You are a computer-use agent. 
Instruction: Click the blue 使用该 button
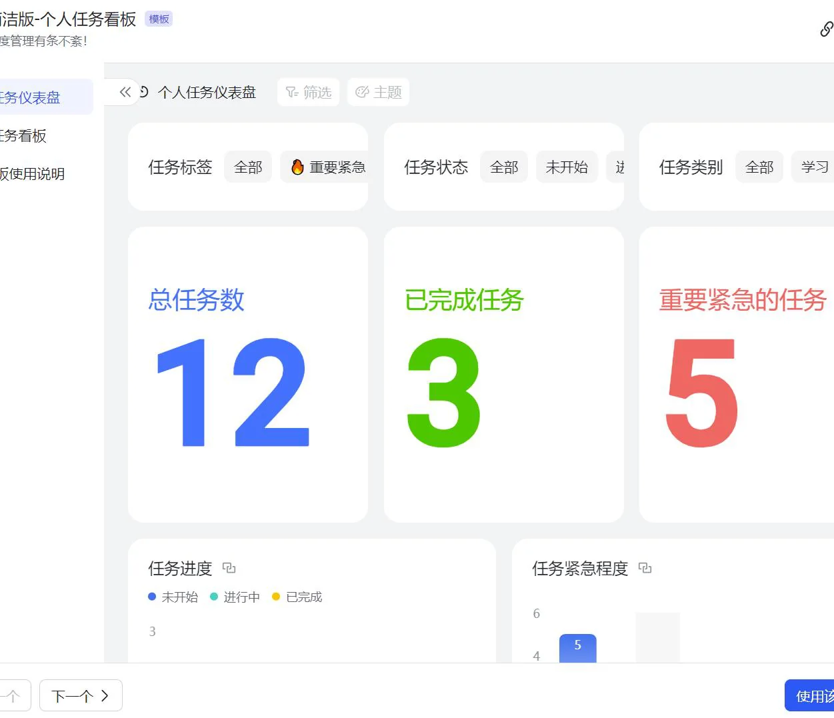809,696
